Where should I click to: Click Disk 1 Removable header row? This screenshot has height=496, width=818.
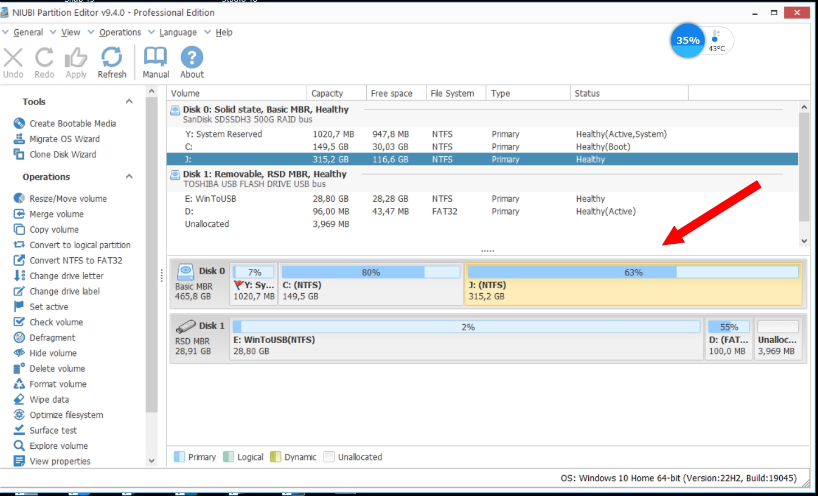482,179
